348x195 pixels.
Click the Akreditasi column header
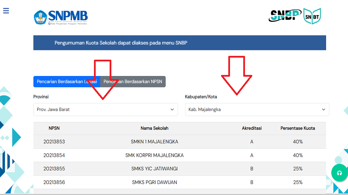[x=252, y=128]
